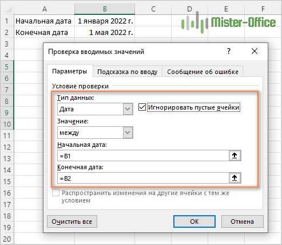Select row 10 header
The image size is (282, 245).
[x=7, y=124]
